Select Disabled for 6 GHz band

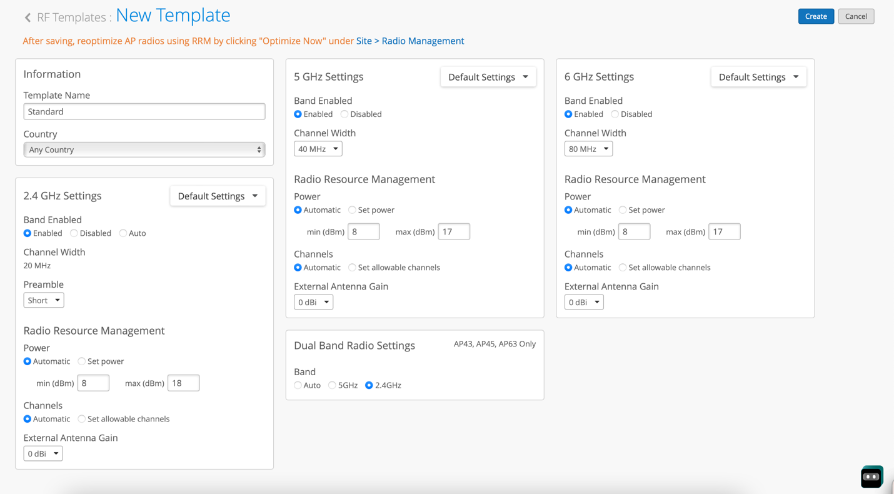(x=615, y=114)
